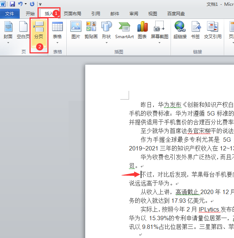Click the text '从收入上讲，高通截止 2020 年'
Screen dimensions: 234x238
(x=180, y=192)
